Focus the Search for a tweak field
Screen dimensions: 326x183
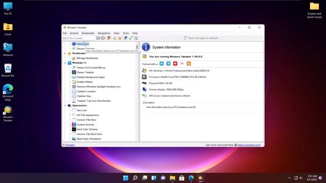click(x=78, y=38)
